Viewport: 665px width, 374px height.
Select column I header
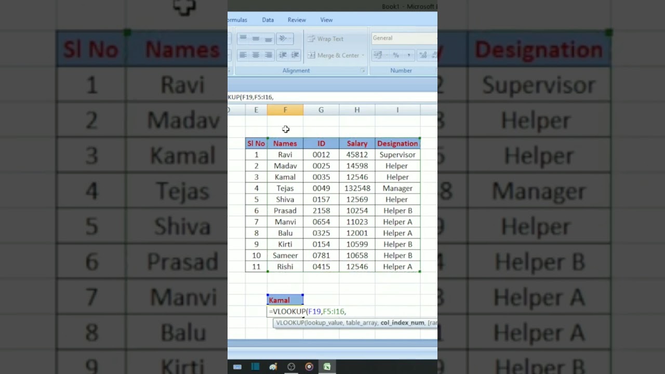(x=397, y=110)
